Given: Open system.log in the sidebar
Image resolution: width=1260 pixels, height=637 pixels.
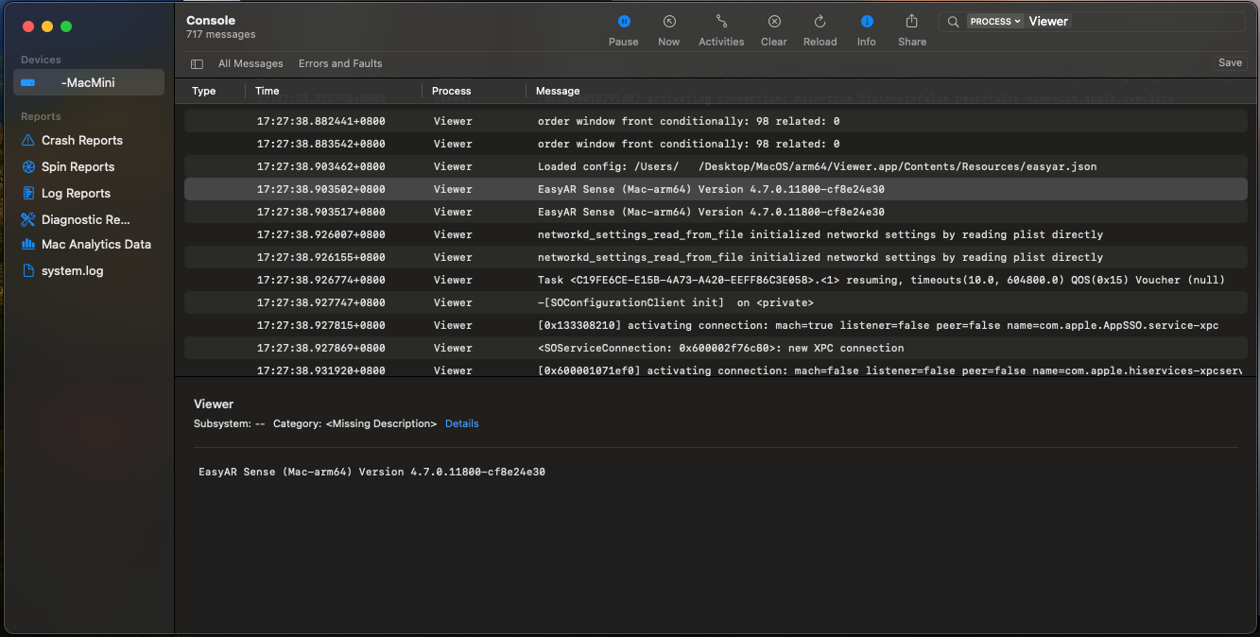Looking at the screenshot, I should tap(72, 270).
